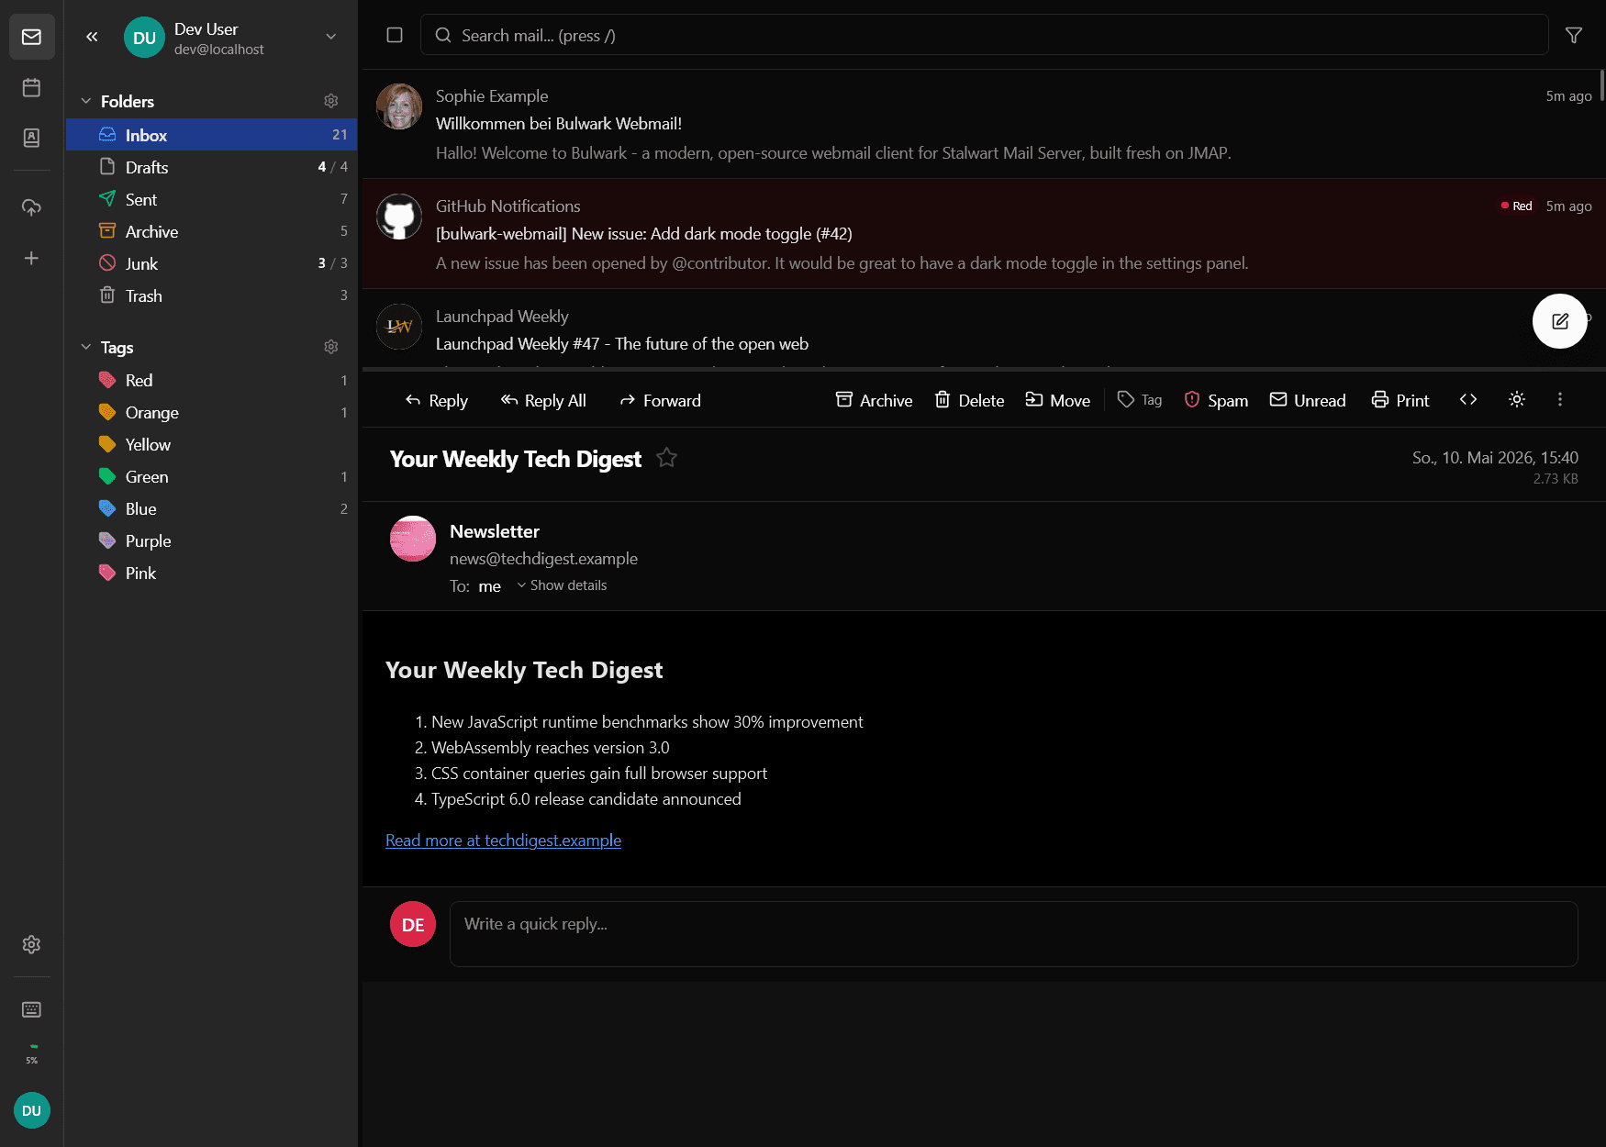
Task: Open the Archive folder
Action: click(211, 231)
